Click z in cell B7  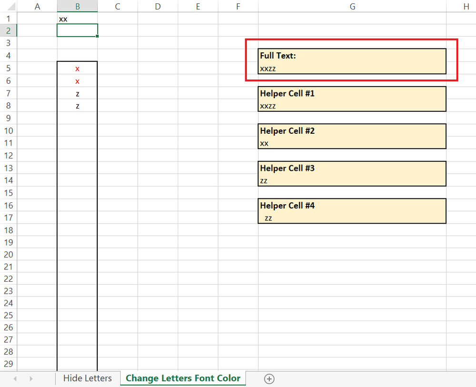[77, 93]
